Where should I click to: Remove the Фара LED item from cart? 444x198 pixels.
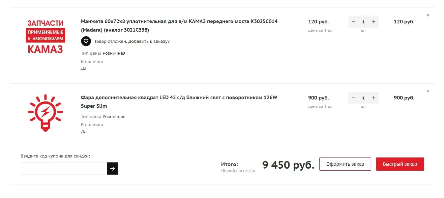pos(428,91)
